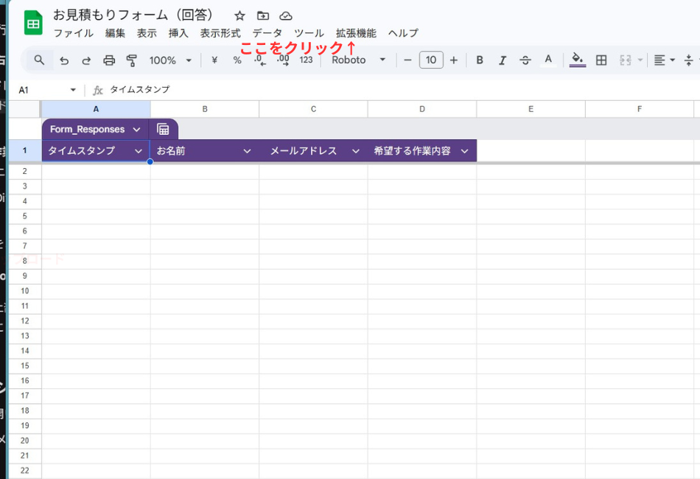
Task: Open the 拡張機能 menu
Action: coord(356,33)
